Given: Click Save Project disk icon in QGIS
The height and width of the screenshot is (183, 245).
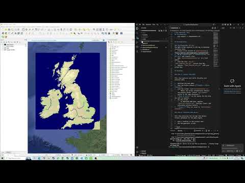Looking at the screenshot, I should [9, 29].
